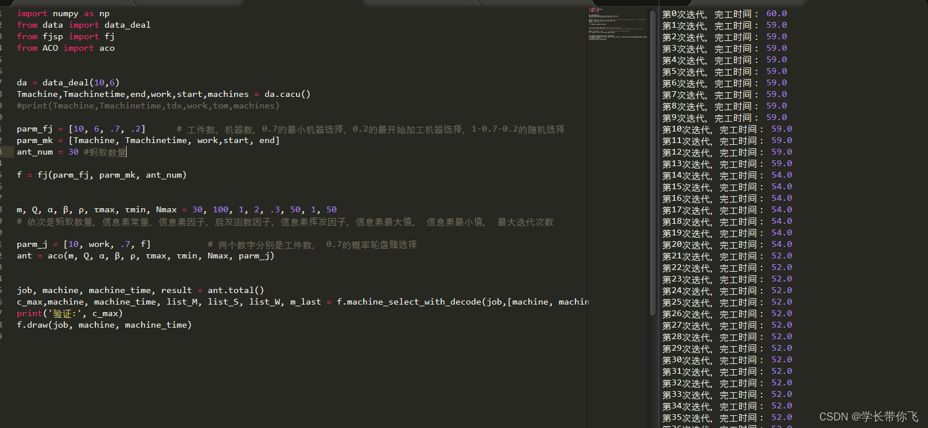Click output row '第21次迭代' showing 52.0
928x428 pixels.
click(727, 256)
